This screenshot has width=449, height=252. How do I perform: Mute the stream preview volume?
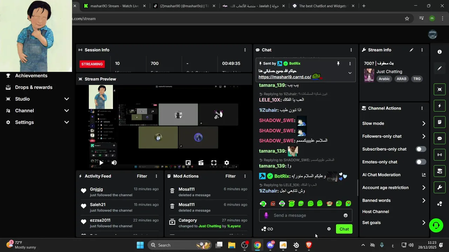[114, 163]
